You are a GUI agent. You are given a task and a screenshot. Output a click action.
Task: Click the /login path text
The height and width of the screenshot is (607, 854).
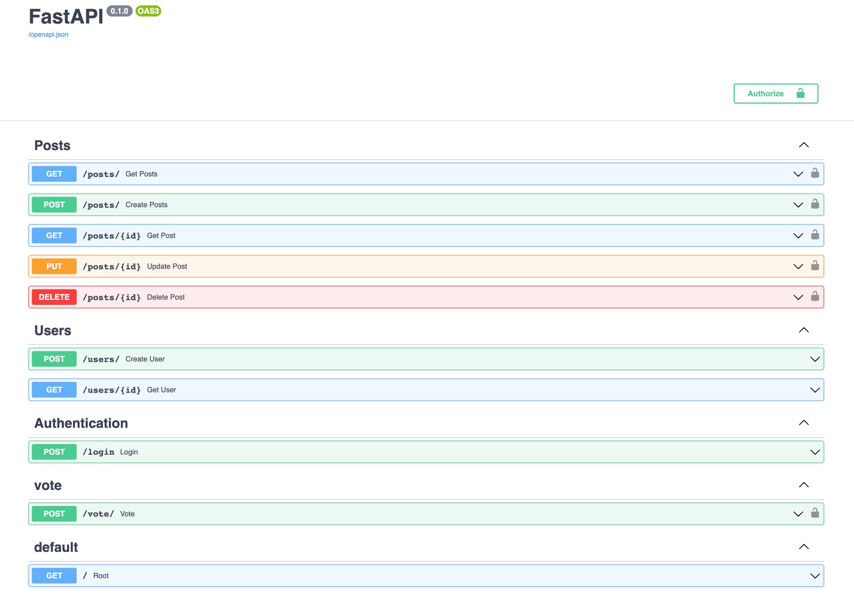pyautogui.click(x=99, y=452)
